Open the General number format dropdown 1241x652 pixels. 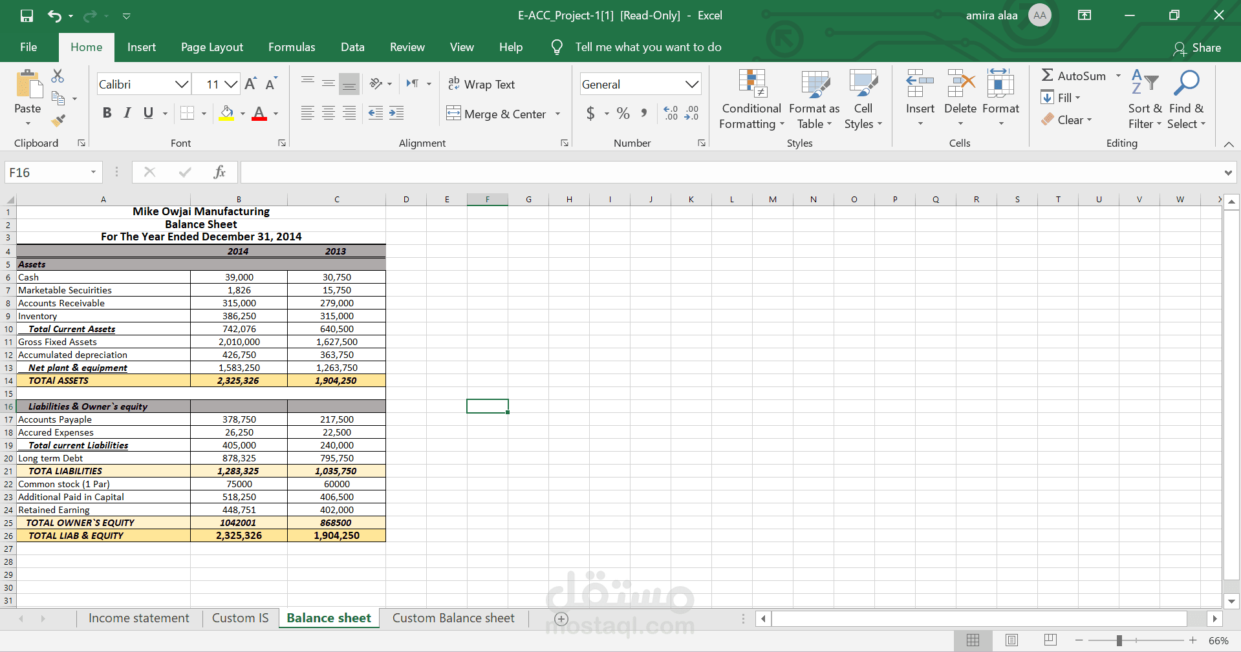692,84
